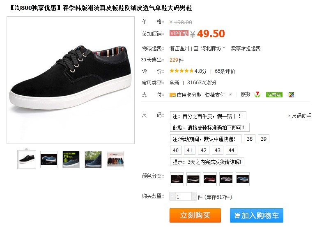Viewport: 317px width, 227px height.
Task: Click the VIP价格 red badge
Action: coord(179,33)
